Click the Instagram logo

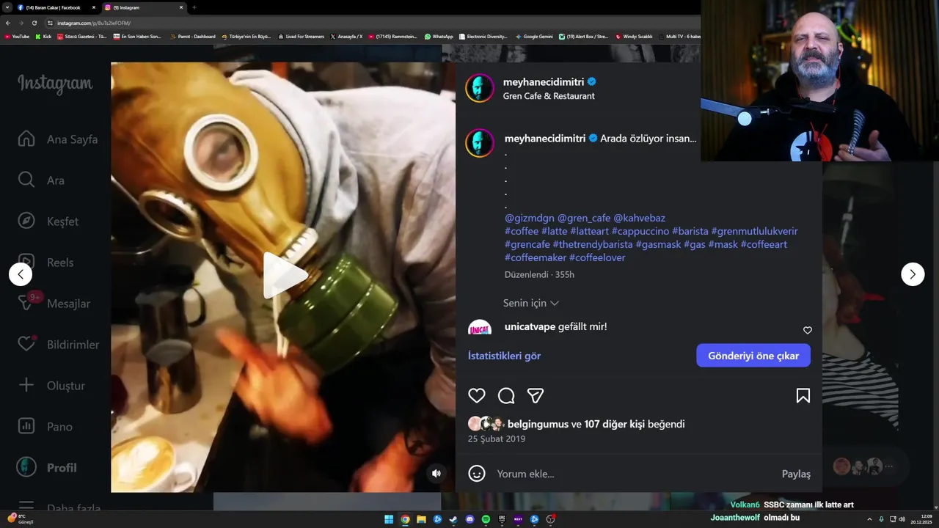55,84
